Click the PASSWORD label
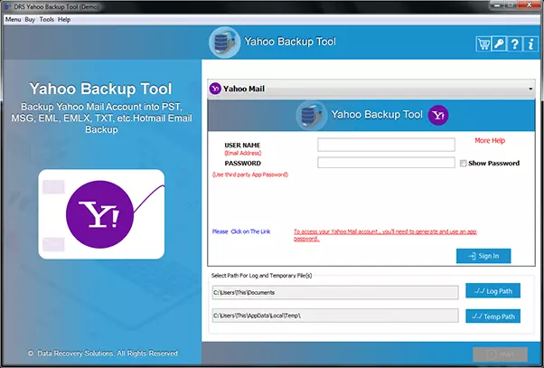 pyautogui.click(x=242, y=163)
